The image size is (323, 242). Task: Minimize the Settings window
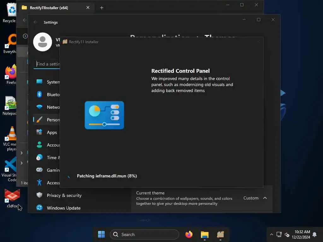pyautogui.click(x=244, y=20)
